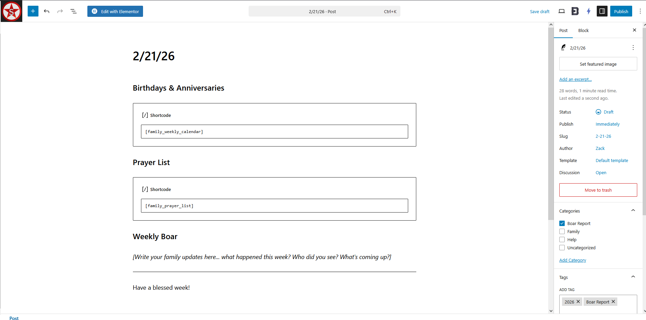The image size is (646, 320).
Task: Open the Default template dropdown
Action: [612, 160]
